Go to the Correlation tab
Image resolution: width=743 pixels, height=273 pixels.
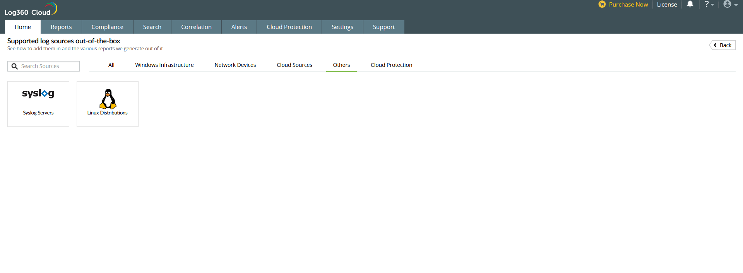(x=196, y=27)
